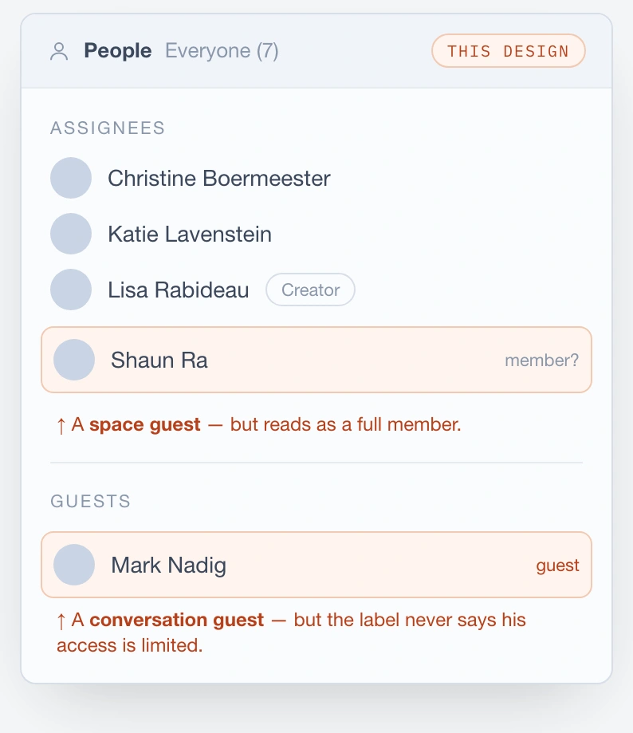Click the Creator tag next to Lisa

(310, 290)
